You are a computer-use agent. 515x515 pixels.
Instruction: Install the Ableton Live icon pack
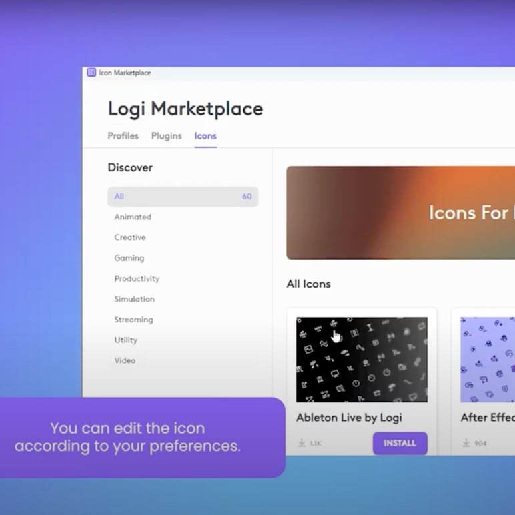click(x=400, y=443)
